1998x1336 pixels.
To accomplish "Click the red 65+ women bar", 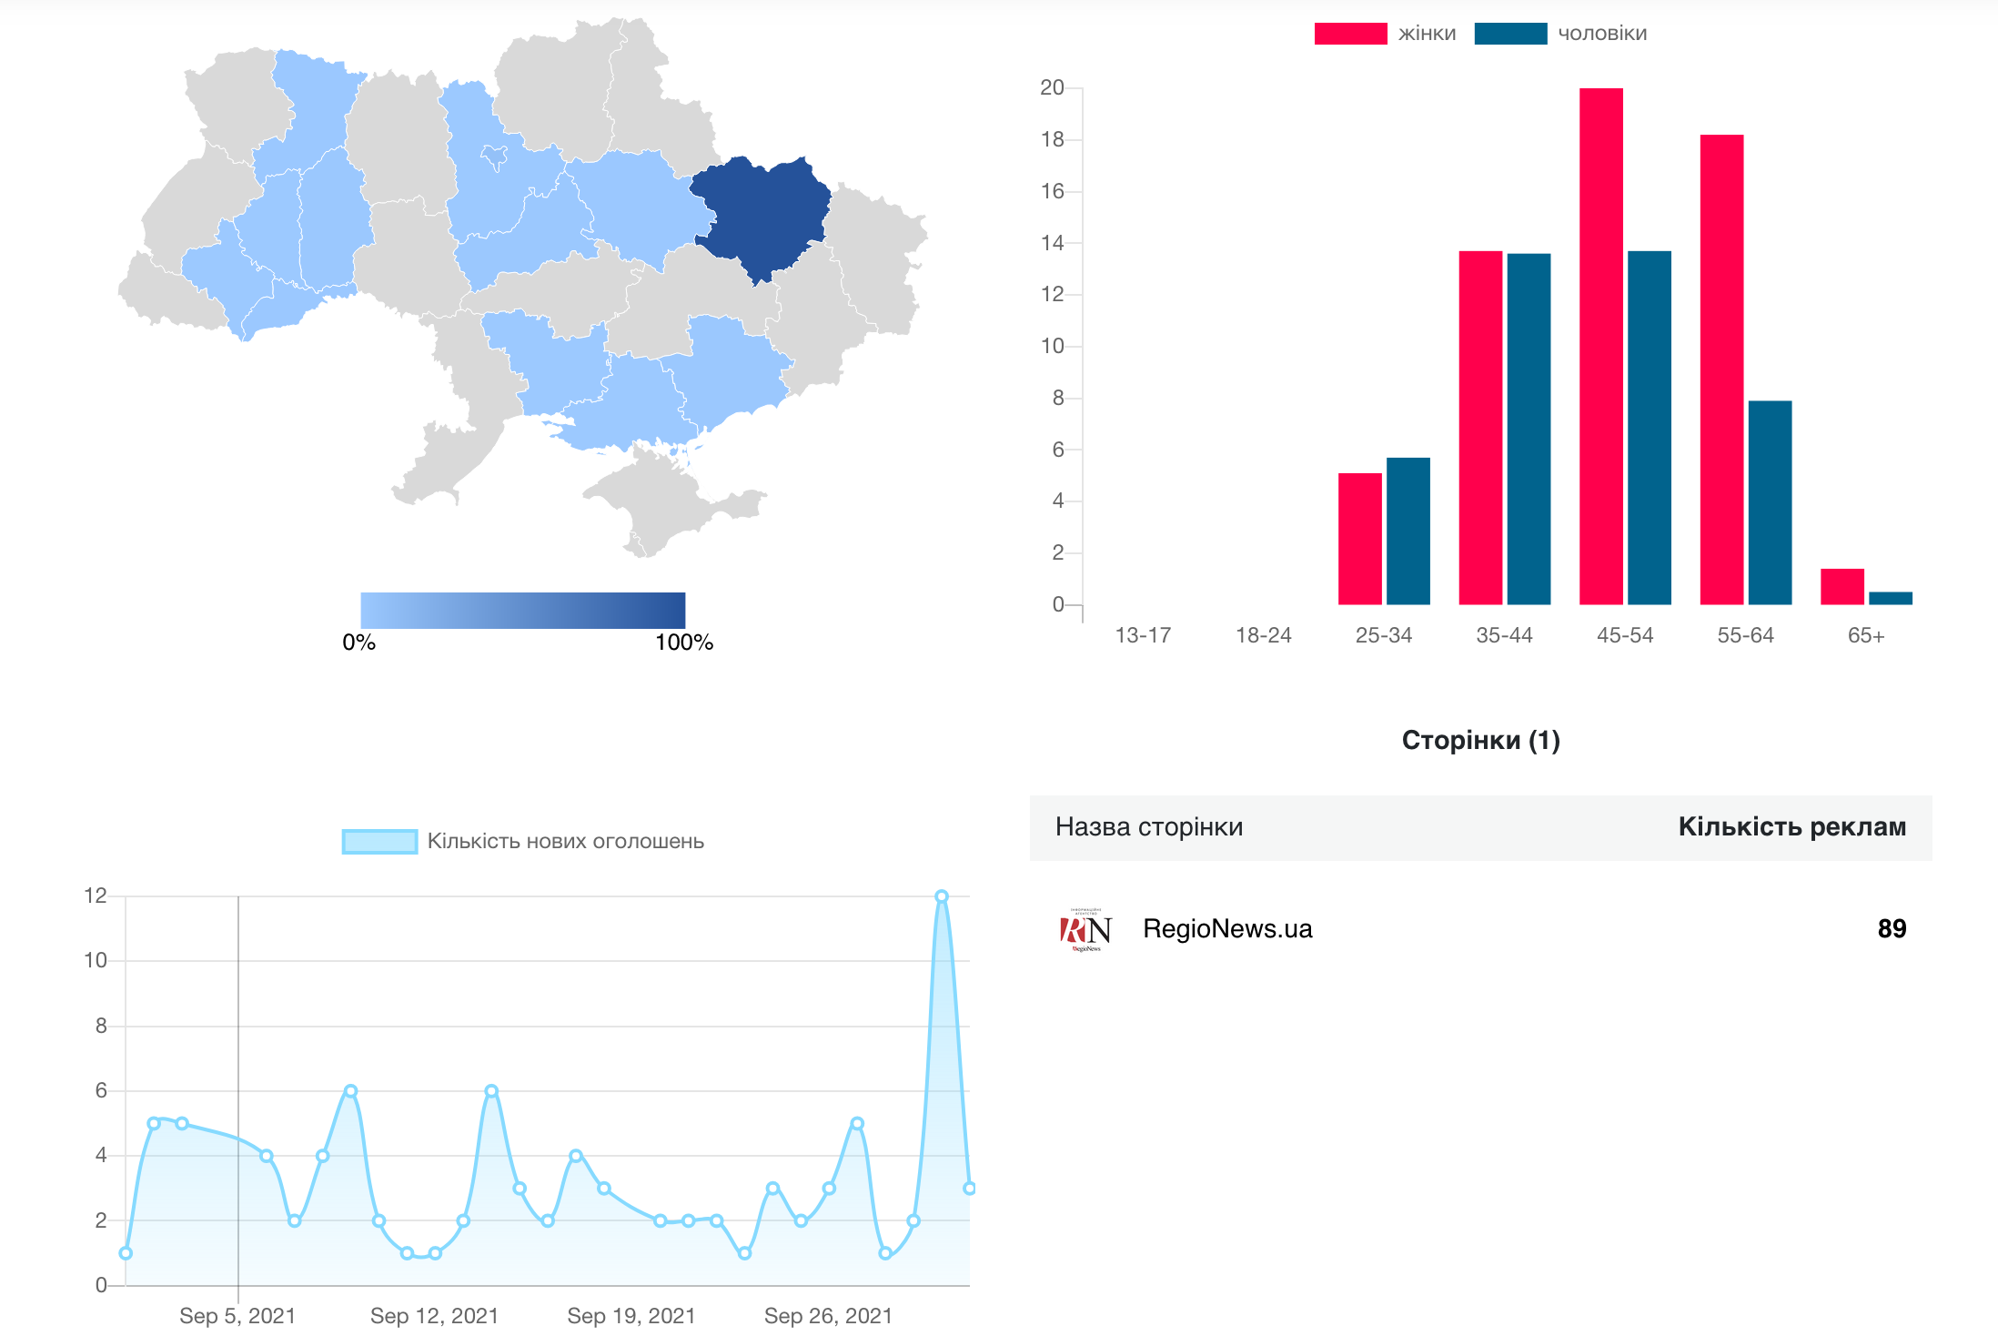I will [x=1842, y=587].
